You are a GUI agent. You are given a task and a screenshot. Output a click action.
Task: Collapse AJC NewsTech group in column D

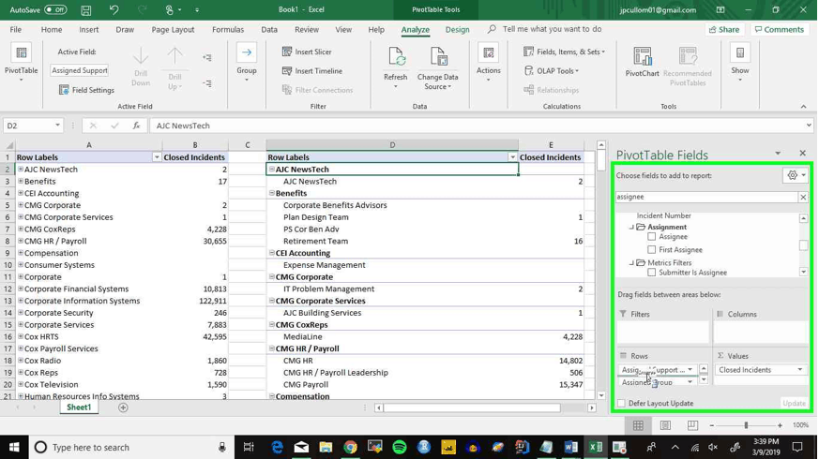pos(272,169)
